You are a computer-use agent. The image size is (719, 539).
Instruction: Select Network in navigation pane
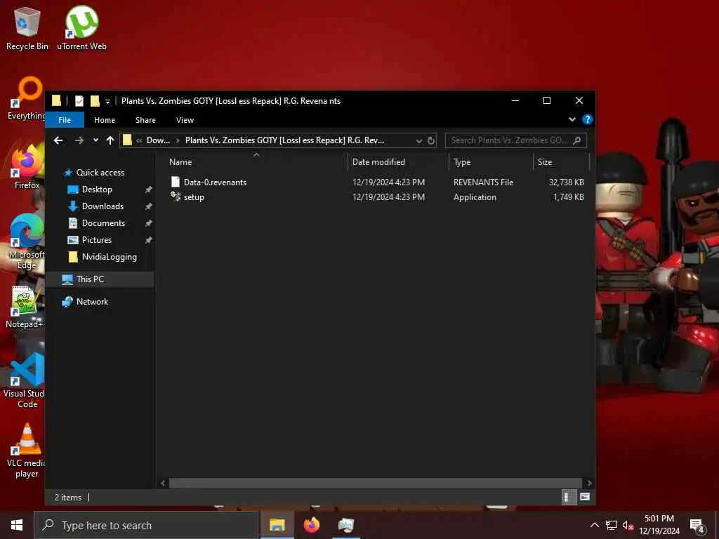tap(92, 302)
